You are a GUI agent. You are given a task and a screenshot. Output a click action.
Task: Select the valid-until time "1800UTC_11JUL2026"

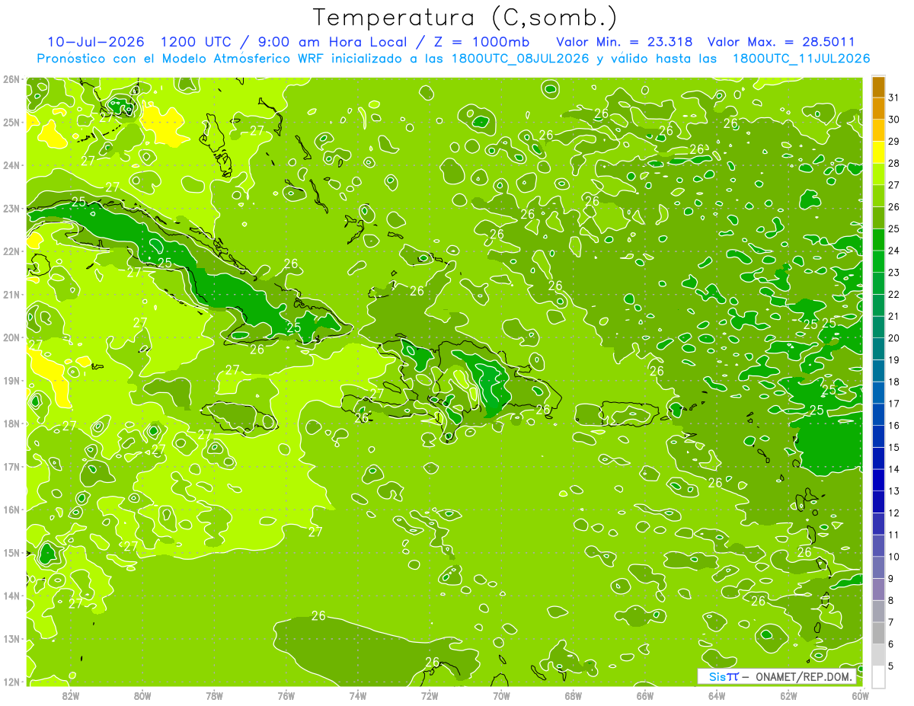click(x=801, y=59)
